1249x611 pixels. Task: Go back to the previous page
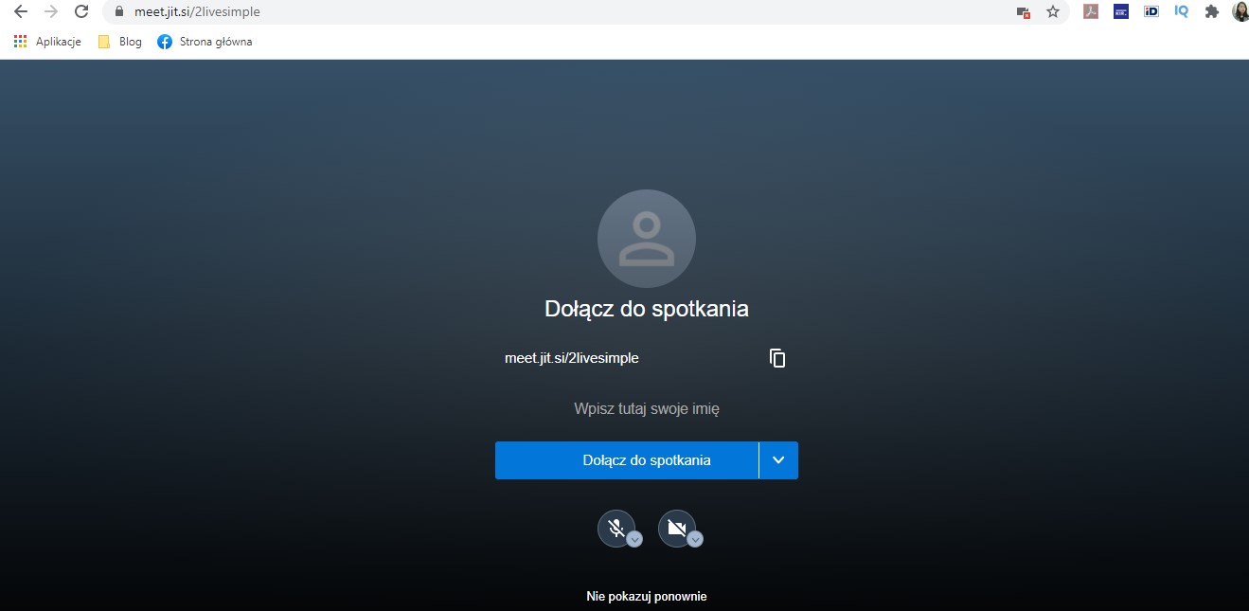pos(20,12)
